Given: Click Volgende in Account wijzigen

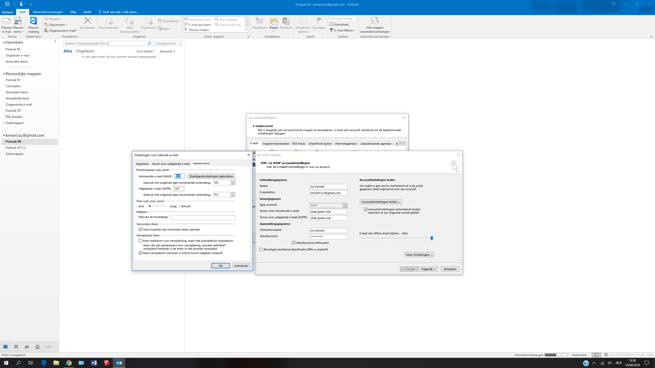Looking at the screenshot, I should pos(428,269).
